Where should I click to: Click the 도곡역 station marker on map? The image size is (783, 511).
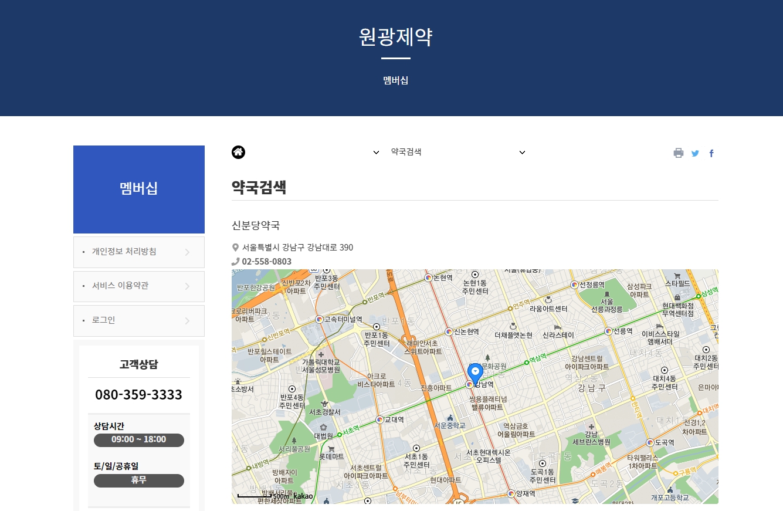point(650,442)
